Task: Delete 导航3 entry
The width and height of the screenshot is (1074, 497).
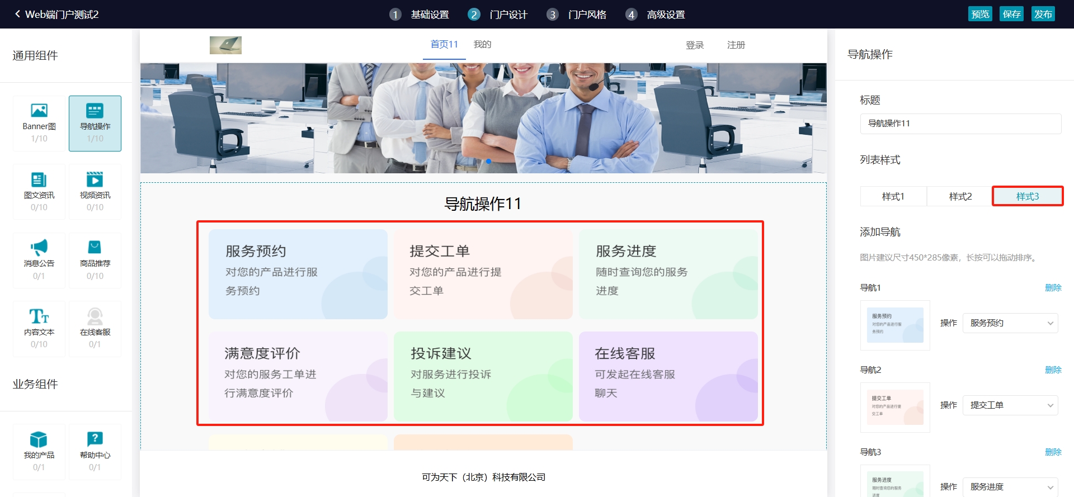Action: pyautogui.click(x=1053, y=452)
